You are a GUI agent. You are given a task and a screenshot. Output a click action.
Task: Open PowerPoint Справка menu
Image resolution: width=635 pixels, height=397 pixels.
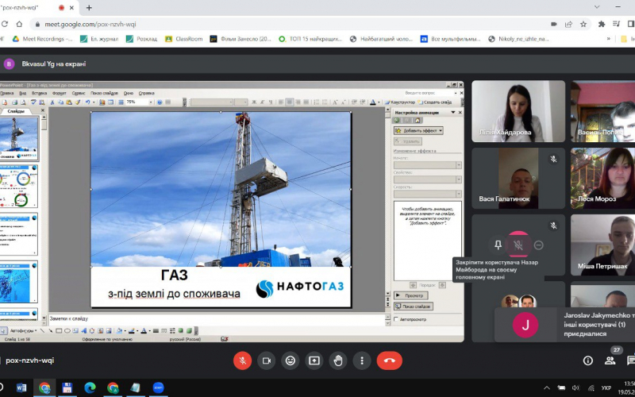point(146,93)
